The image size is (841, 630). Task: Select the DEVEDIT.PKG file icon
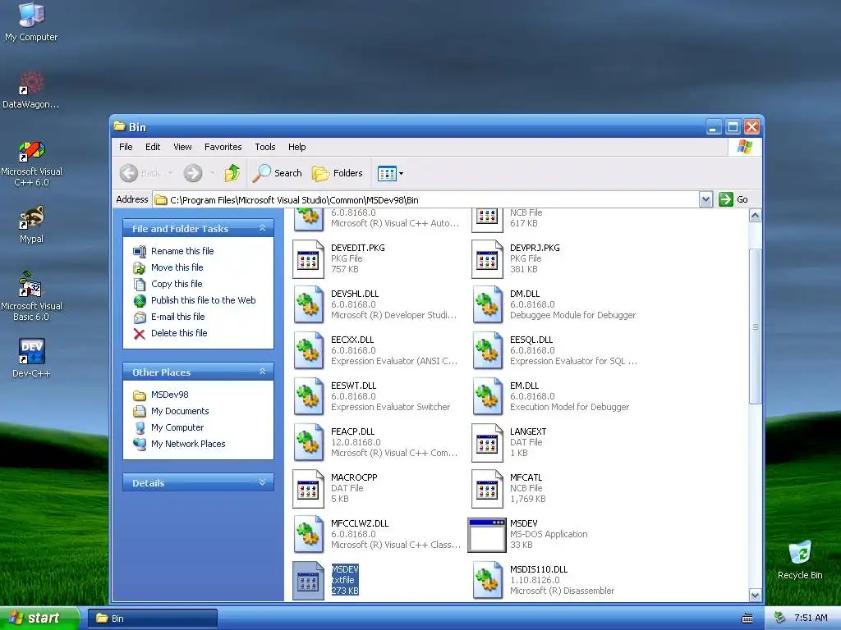[309, 259]
